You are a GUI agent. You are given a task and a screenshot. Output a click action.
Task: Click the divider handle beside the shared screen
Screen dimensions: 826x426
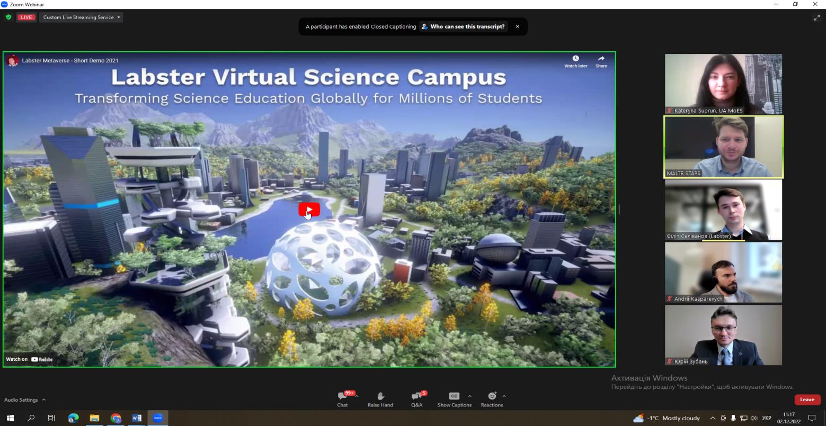point(618,210)
